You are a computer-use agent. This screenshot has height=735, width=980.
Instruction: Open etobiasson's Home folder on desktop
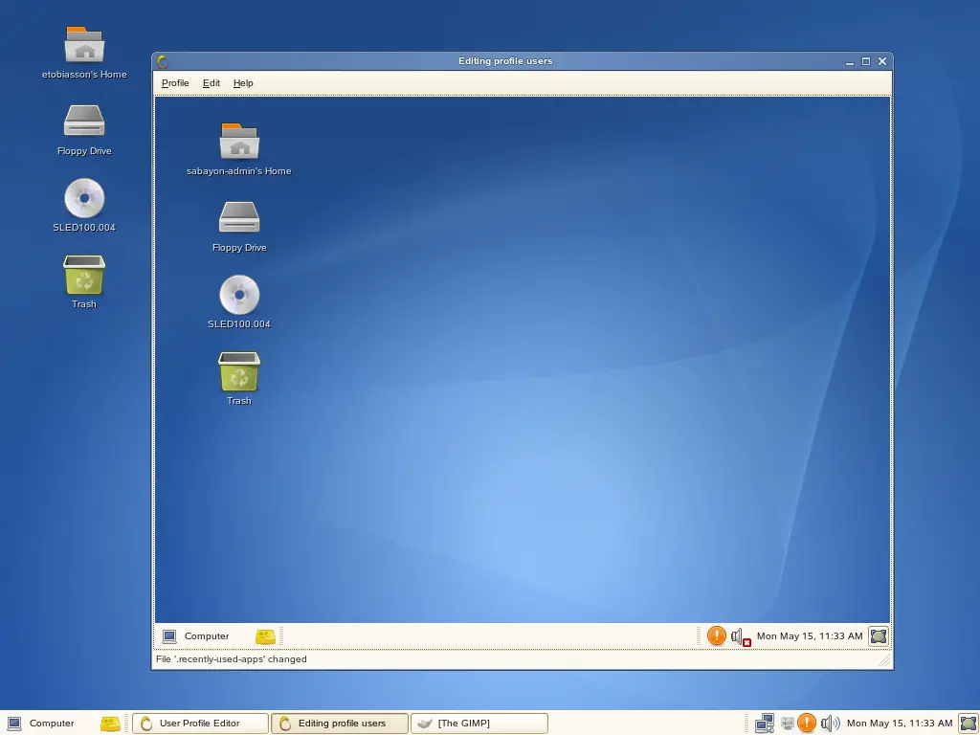coord(84,46)
